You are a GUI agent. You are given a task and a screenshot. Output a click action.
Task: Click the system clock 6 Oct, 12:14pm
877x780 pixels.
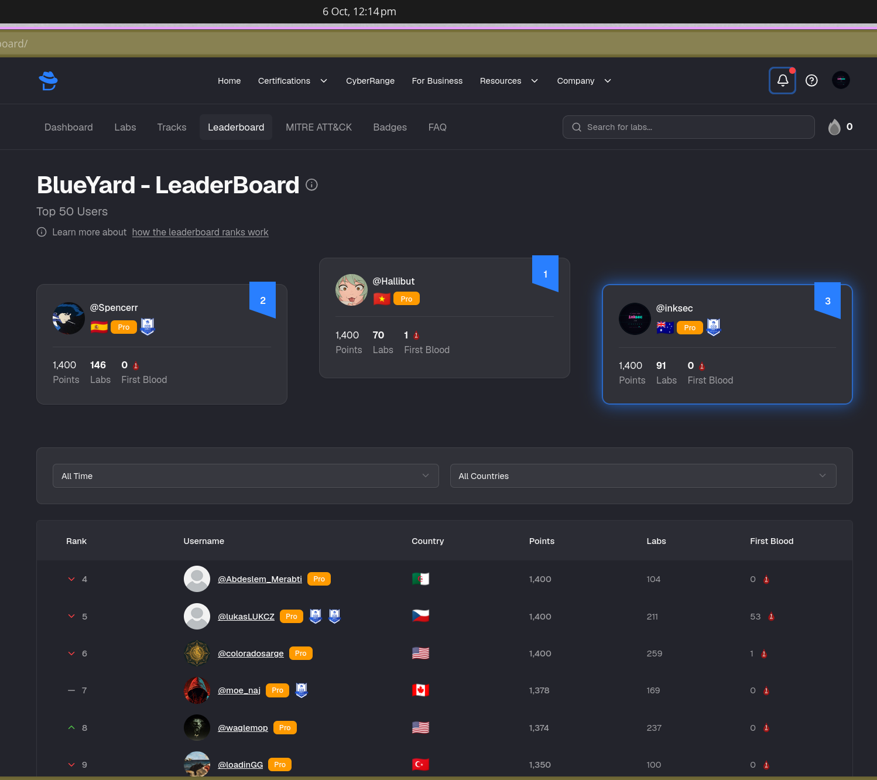tap(359, 12)
